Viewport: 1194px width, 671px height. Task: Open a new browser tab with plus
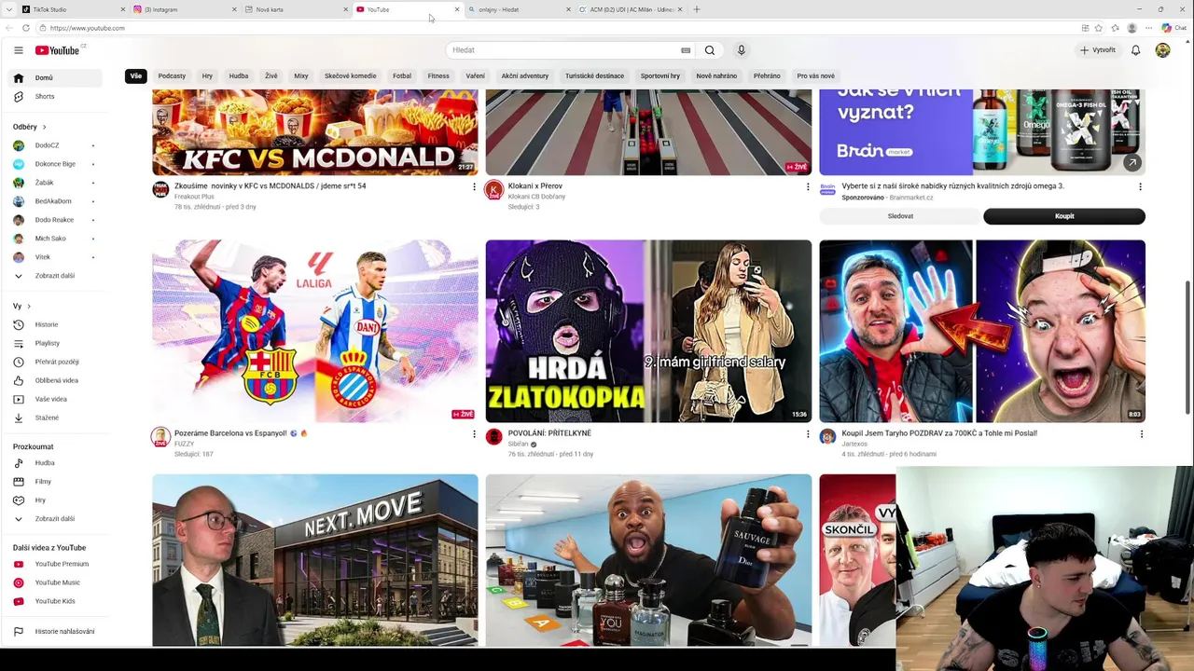coord(697,9)
